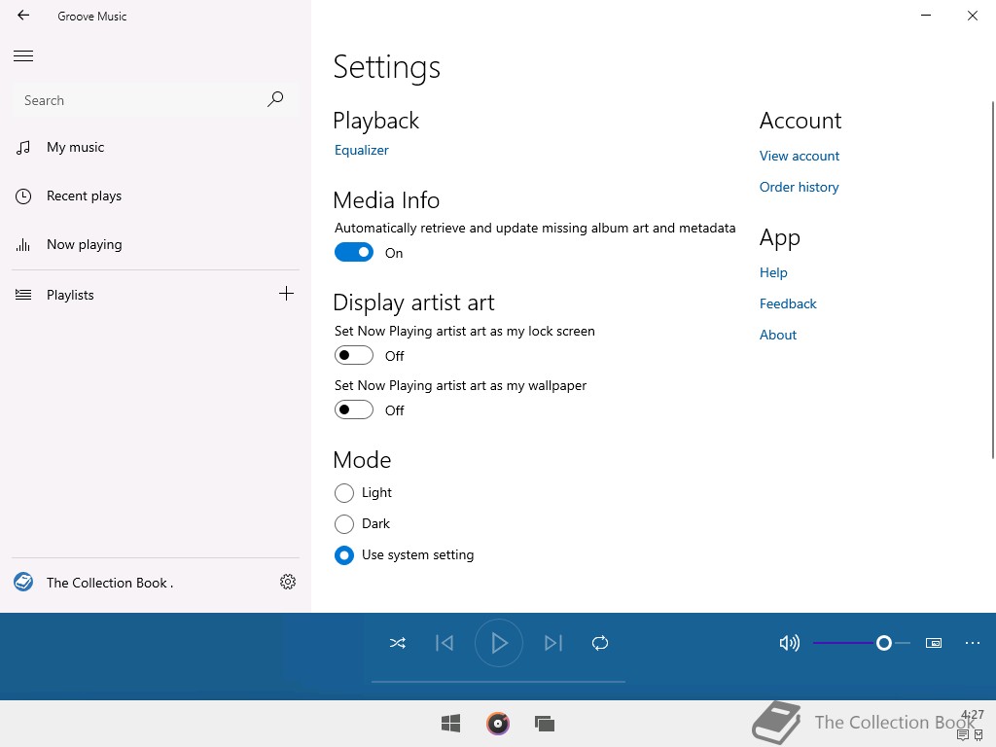Open the Equalizer link
996x747 pixels.
pos(362,150)
